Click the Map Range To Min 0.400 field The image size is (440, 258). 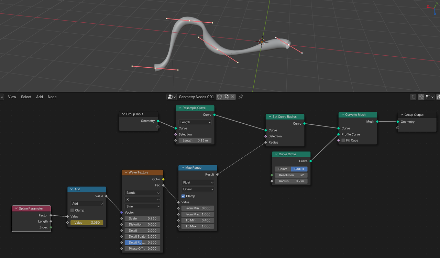click(x=198, y=220)
